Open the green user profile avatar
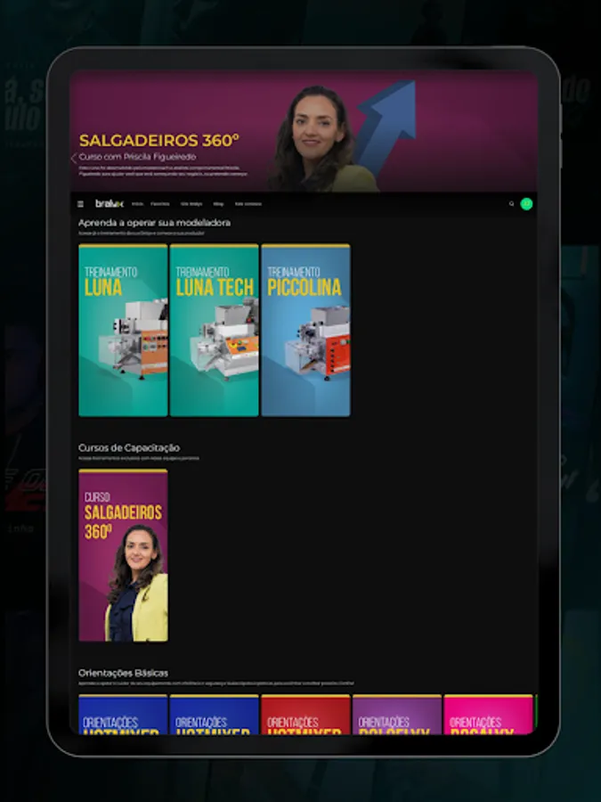The height and width of the screenshot is (802, 601). click(526, 203)
